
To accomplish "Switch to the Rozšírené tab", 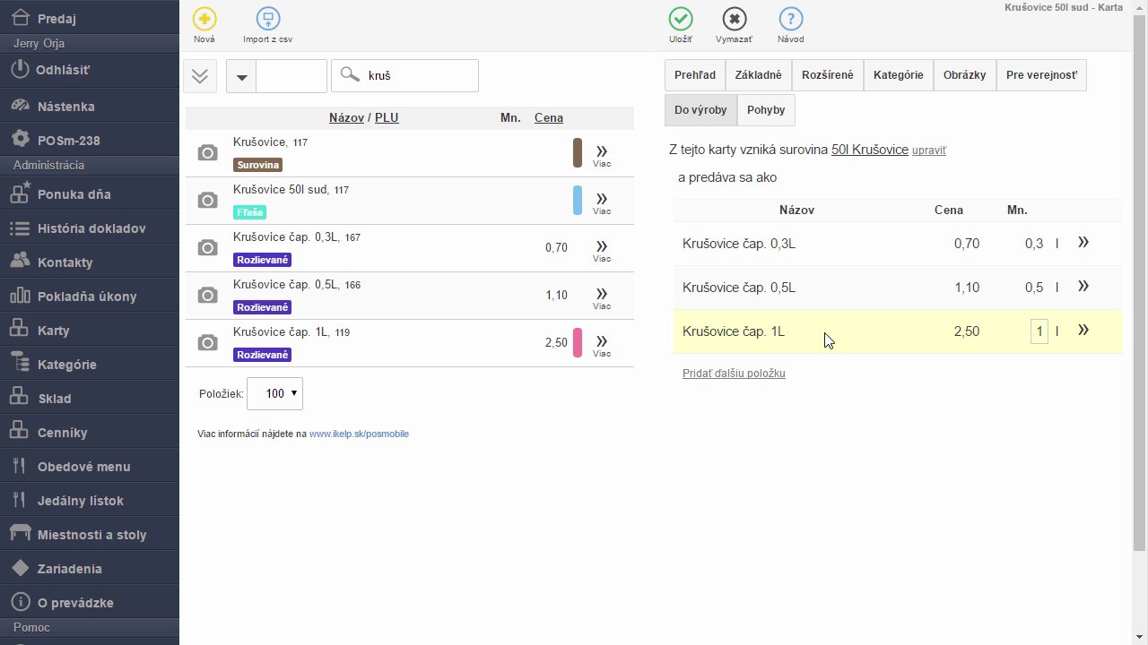I will (828, 75).
